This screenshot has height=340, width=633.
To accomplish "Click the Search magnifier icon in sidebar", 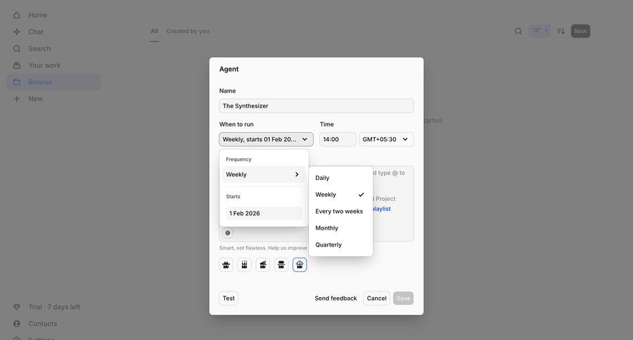I will coord(17,48).
